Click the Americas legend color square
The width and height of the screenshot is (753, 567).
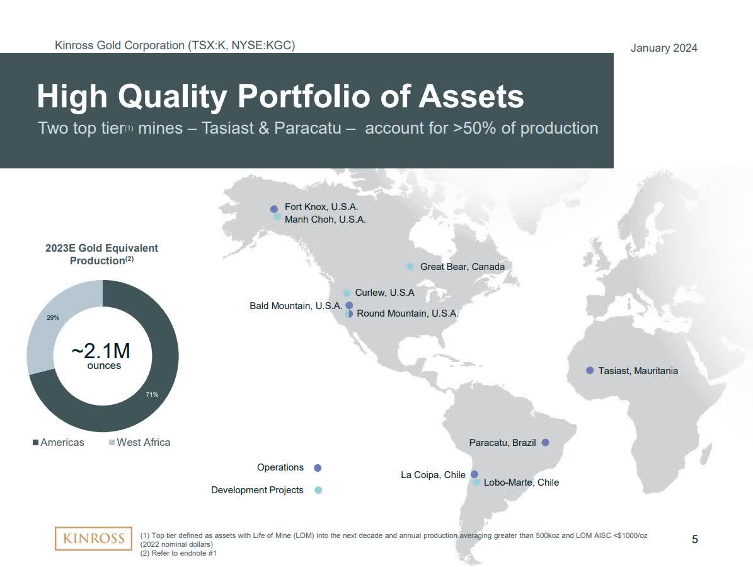pyautogui.click(x=35, y=442)
